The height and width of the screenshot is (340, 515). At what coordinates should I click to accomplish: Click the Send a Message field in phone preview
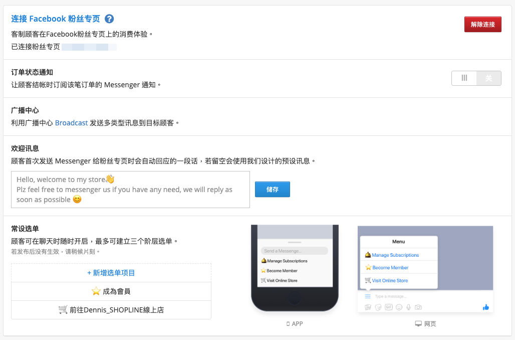tap(295, 251)
